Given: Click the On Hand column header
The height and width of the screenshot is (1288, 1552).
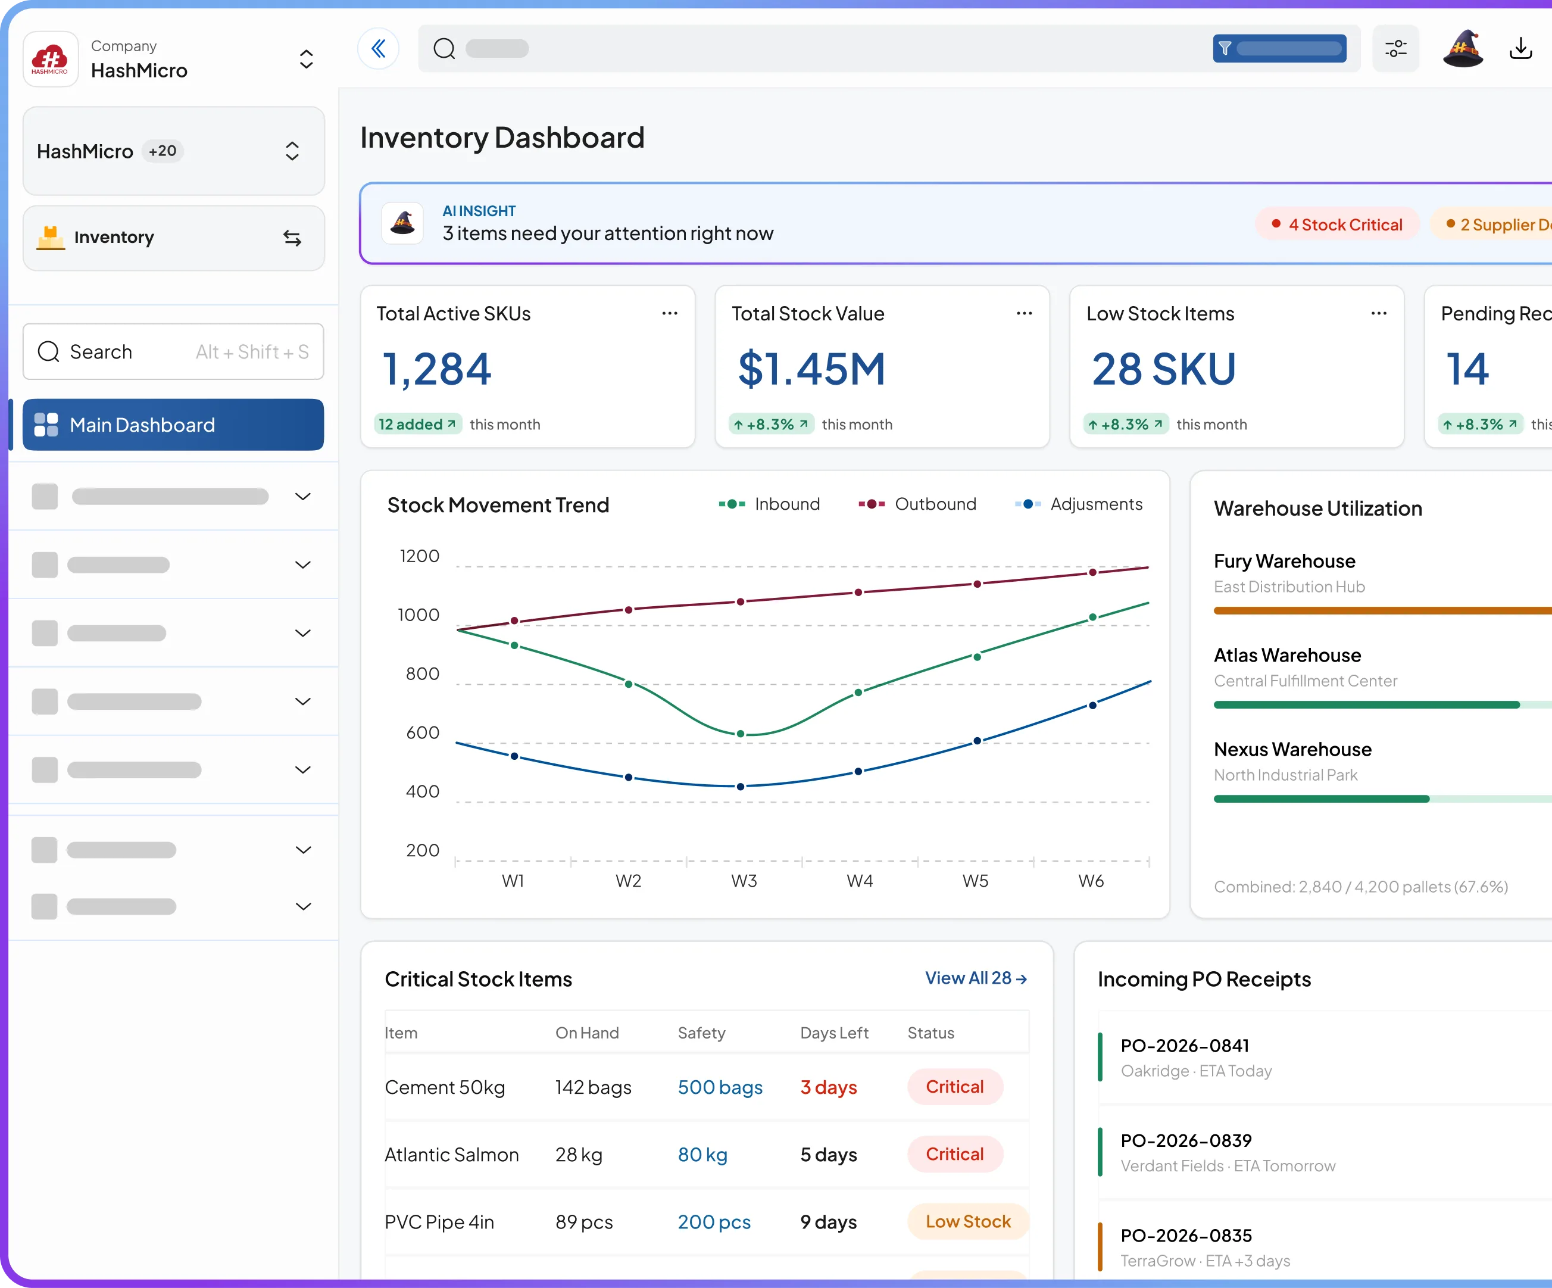Looking at the screenshot, I should tap(587, 1032).
